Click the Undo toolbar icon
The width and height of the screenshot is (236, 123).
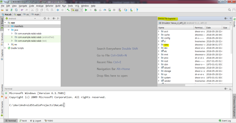click(22, 10)
